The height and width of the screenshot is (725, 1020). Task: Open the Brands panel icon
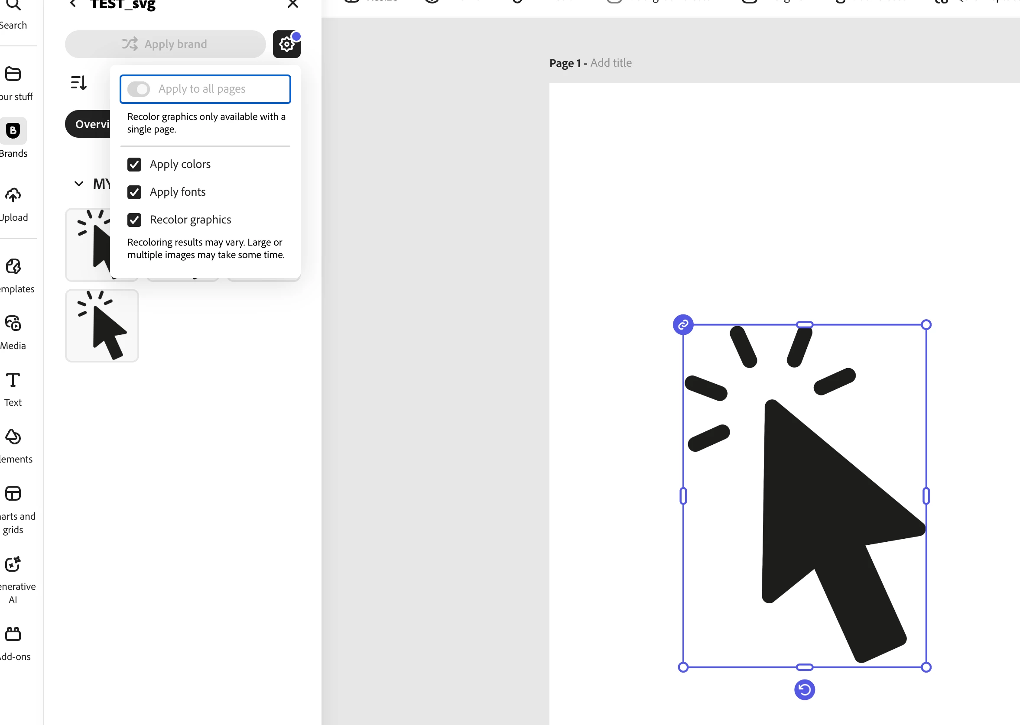pyautogui.click(x=13, y=130)
